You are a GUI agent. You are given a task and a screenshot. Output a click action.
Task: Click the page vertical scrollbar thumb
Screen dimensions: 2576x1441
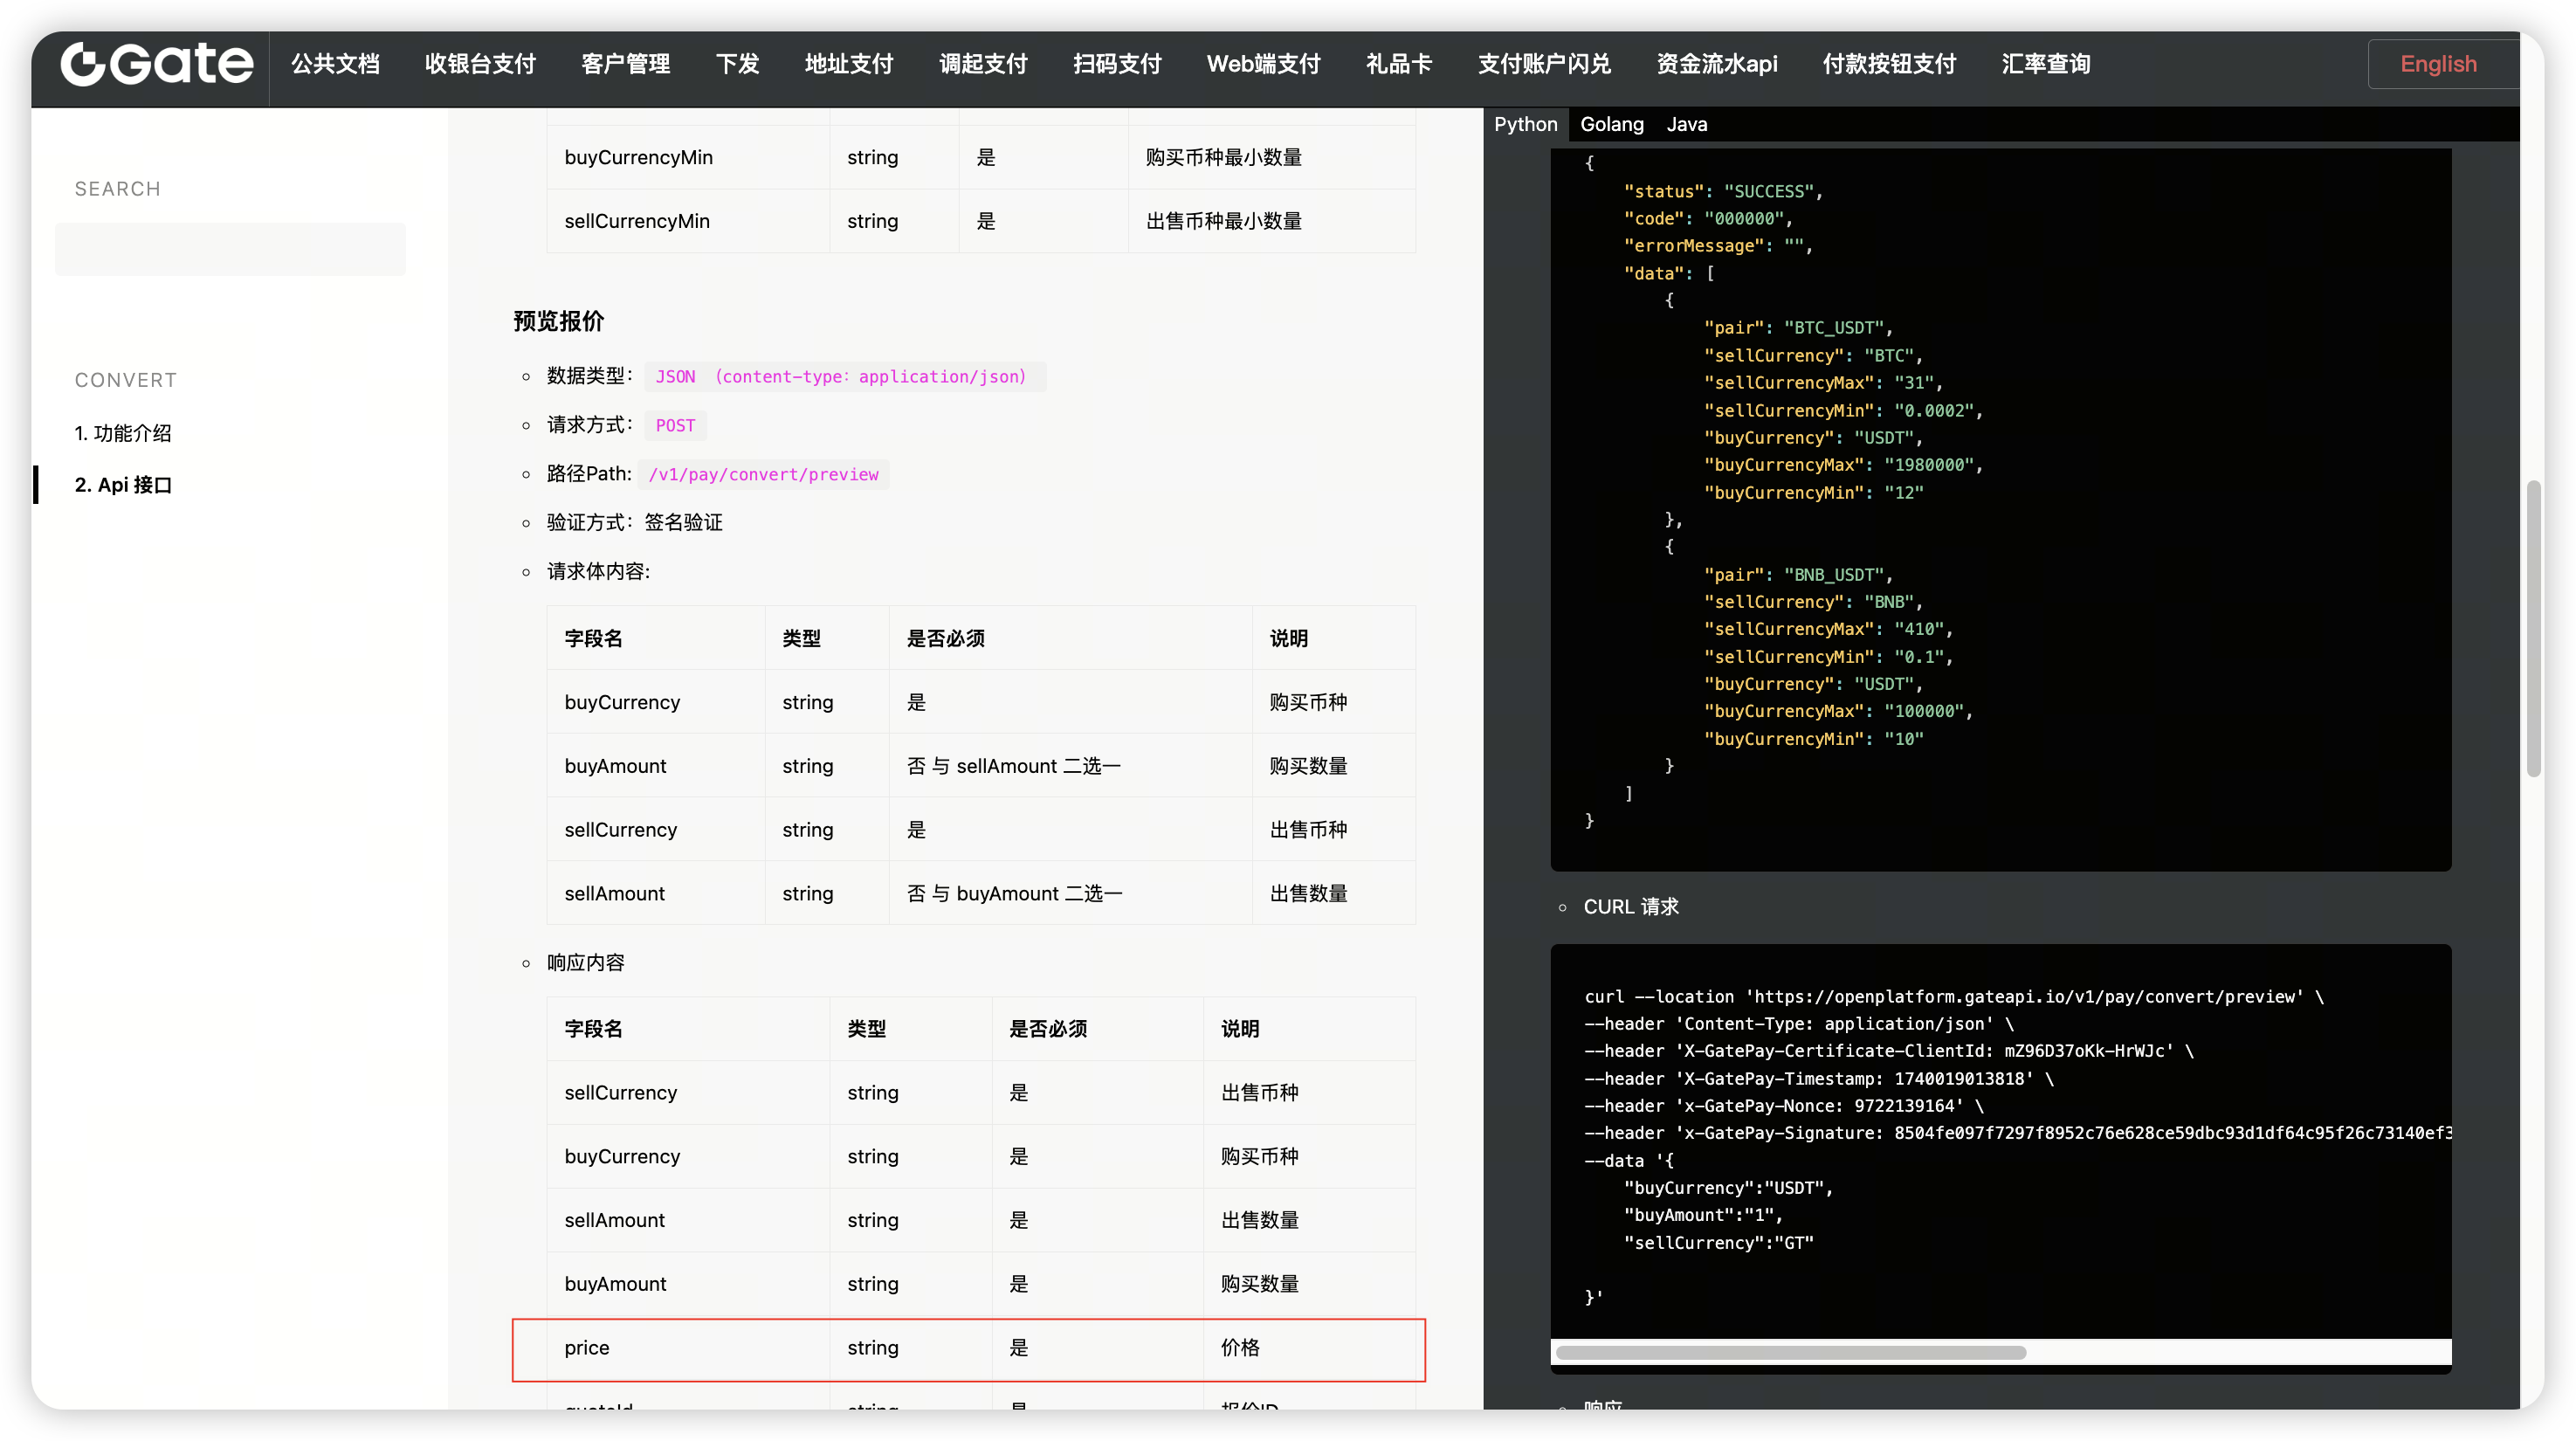[x=2533, y=628]
